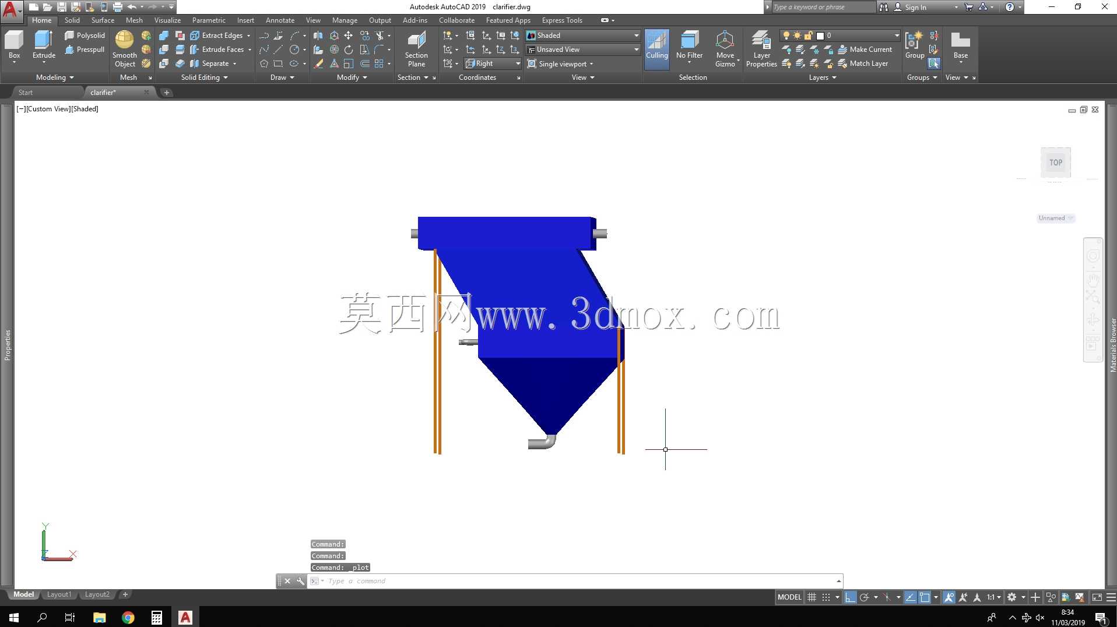Open the Shaded visual style dropdown
Viewport: 1117px width, 627px height.
point(582,36)
